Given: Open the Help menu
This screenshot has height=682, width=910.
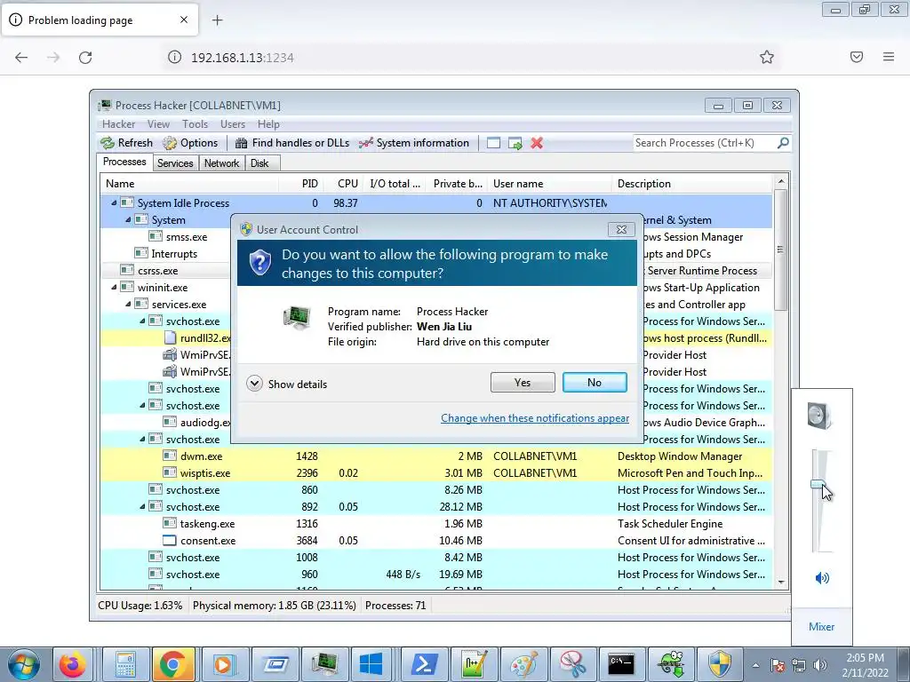Looking at the screenshot, I should tap(268, 124).
